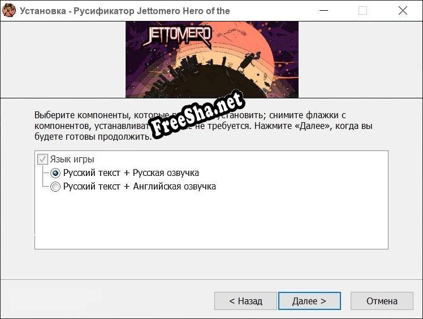Click the FreeSha.net watermark
This screenshot has height=319, width=423.
(197, 114)
